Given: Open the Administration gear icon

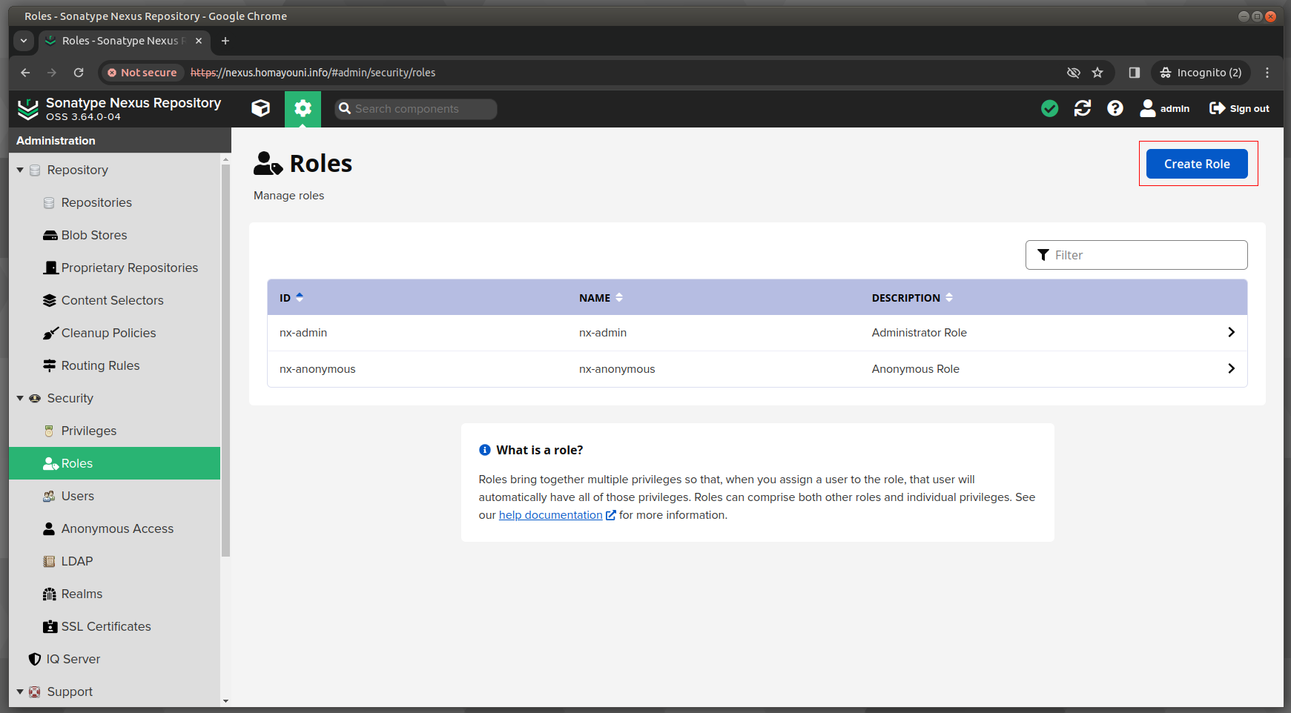Looking at the screenshot, I should [x=303, y=108].
